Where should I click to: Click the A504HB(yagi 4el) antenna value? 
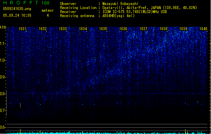(118, 16)
